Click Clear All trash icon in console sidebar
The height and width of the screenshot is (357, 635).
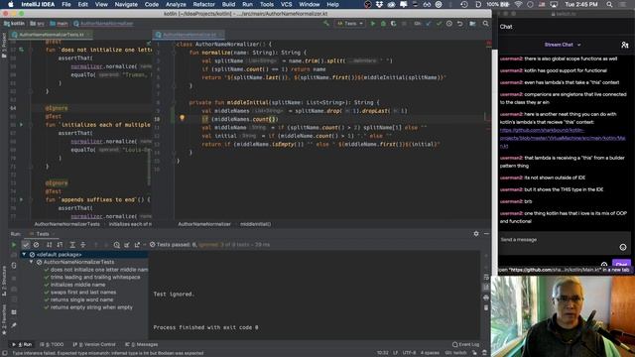[486, 307]
